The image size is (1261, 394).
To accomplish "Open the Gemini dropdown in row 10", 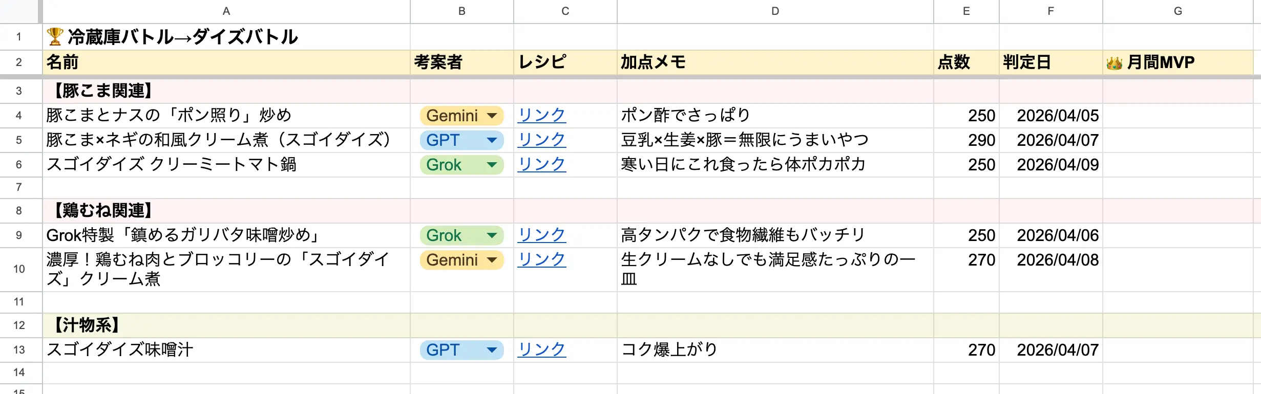I will point(492,260).
